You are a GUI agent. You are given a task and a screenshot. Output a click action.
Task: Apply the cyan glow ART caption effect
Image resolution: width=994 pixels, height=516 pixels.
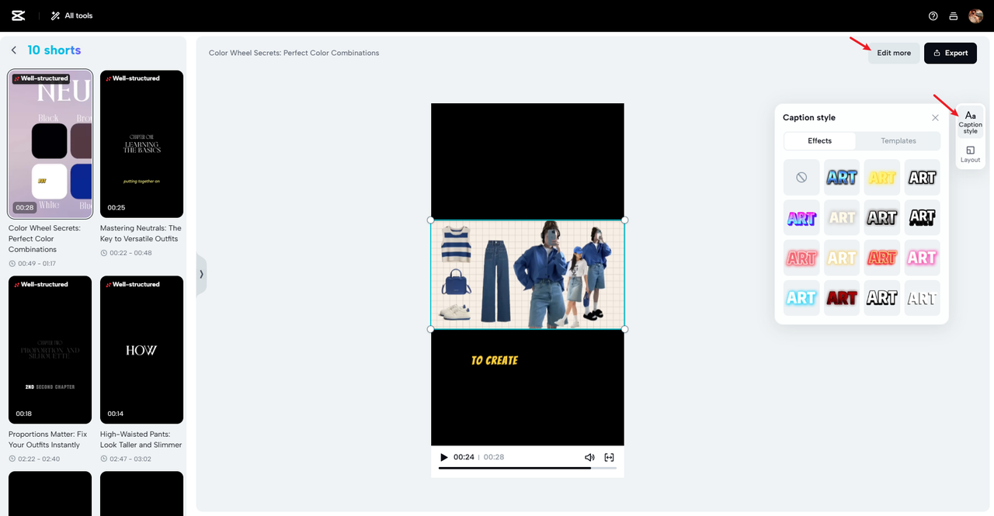click(801, 298)
